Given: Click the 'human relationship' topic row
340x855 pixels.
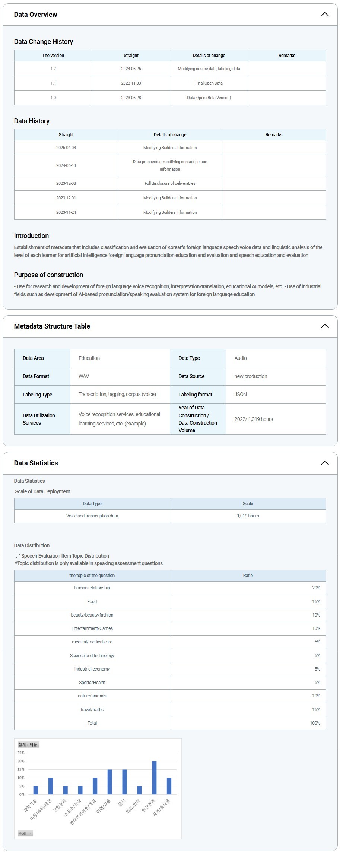Looking at the screenshot, I should [x=92, y=588].
